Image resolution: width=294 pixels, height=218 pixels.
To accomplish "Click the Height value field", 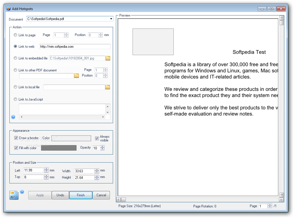I will pos(84,177).
